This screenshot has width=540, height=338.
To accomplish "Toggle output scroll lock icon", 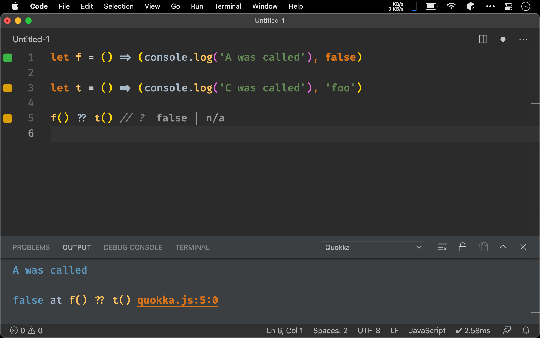I will [462, 247].
